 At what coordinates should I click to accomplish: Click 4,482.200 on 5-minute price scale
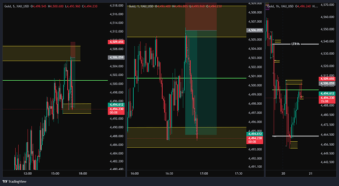[116, 161]
